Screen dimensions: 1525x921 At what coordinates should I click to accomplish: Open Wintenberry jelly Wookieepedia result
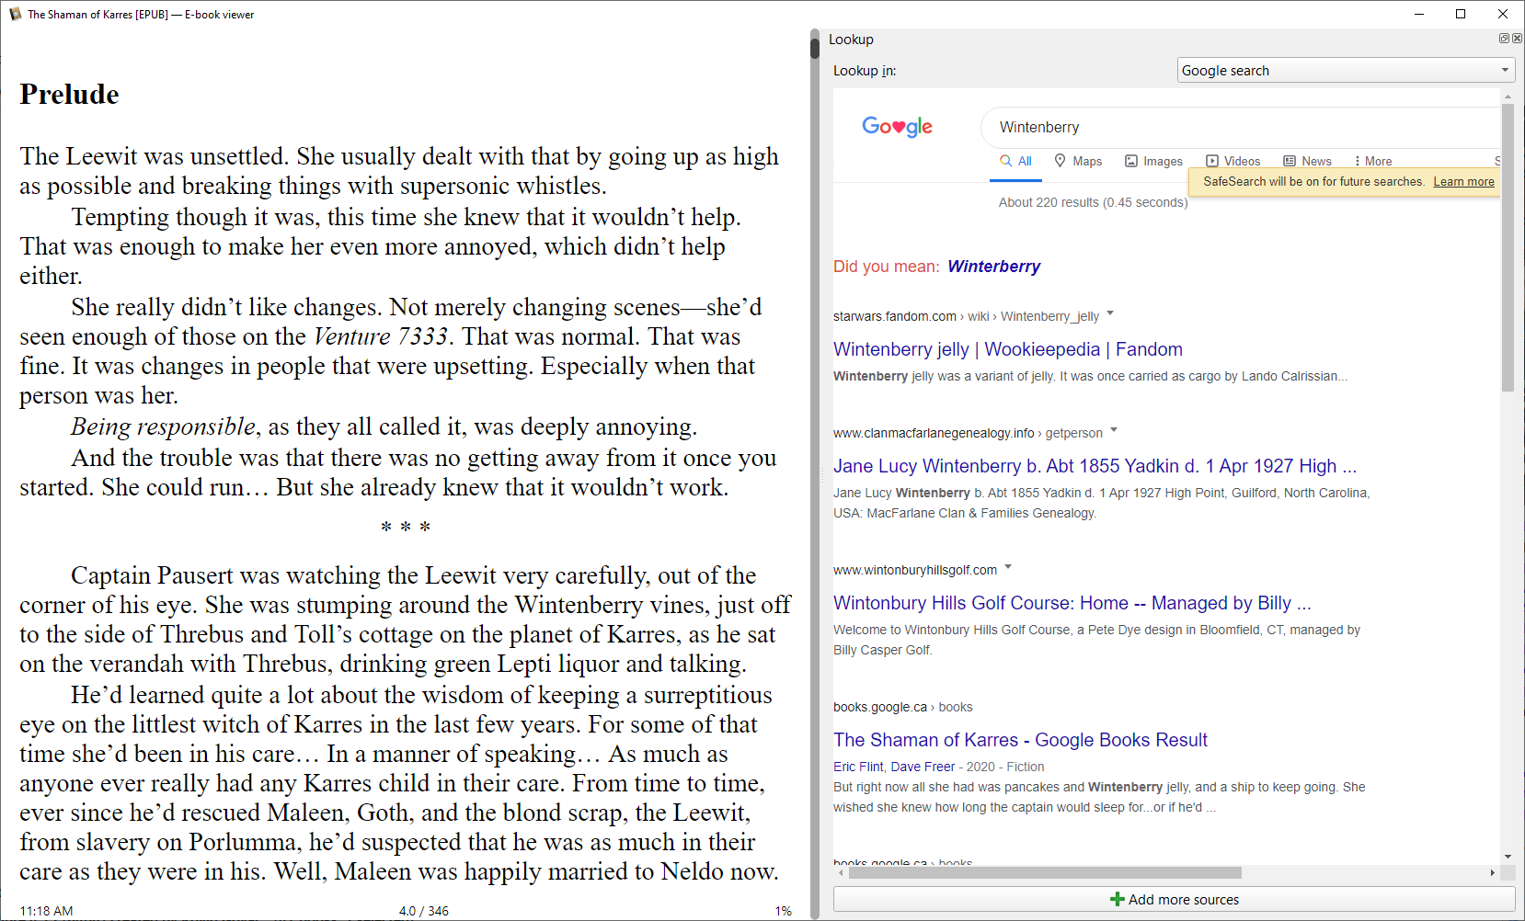coord(1008,349)
